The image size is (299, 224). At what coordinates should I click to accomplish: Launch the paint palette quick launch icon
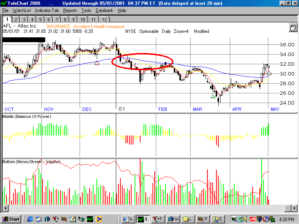(64, 219)
